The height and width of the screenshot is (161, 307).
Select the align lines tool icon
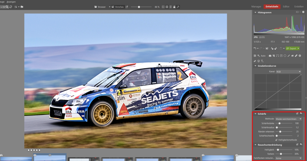tap(277, 56)
